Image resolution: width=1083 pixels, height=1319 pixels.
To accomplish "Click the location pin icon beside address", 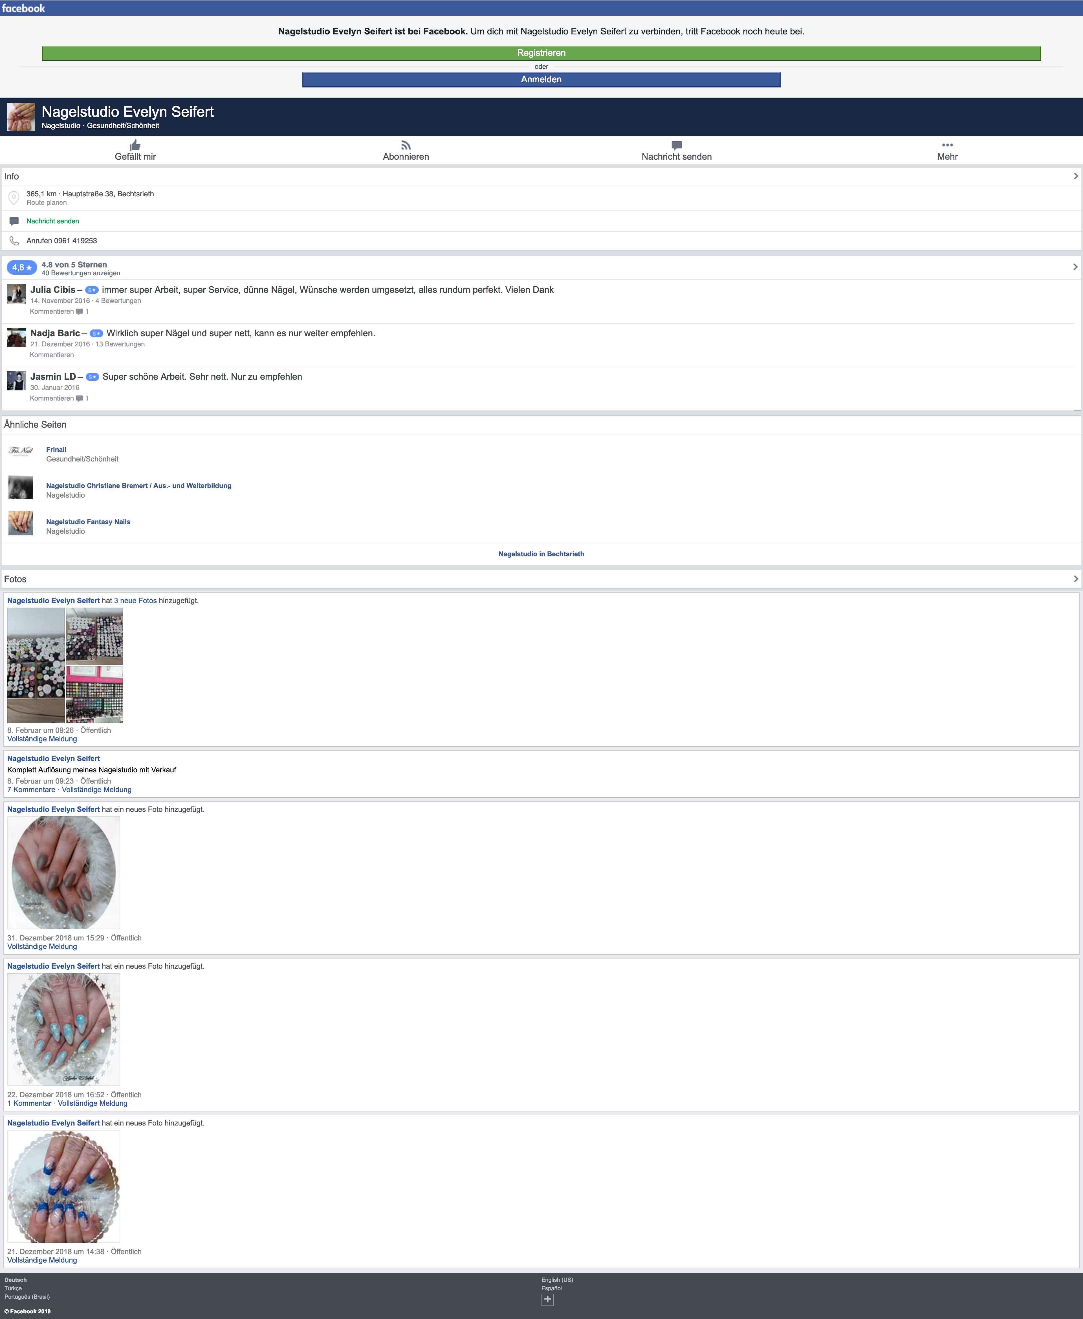I will [14, 198].
